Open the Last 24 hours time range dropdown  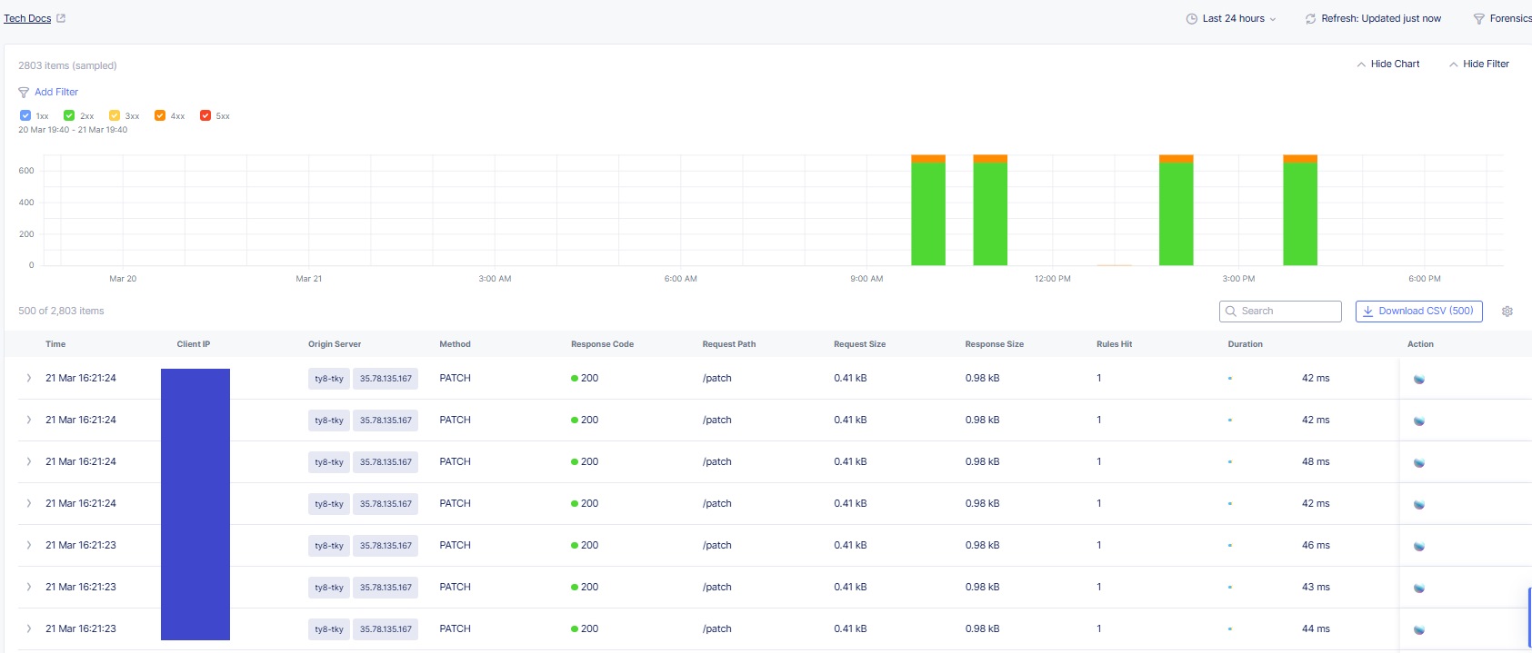tap(1232, 19)
